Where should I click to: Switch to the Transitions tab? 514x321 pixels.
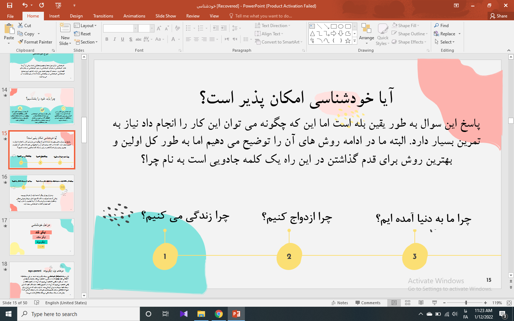click(103, 16)
